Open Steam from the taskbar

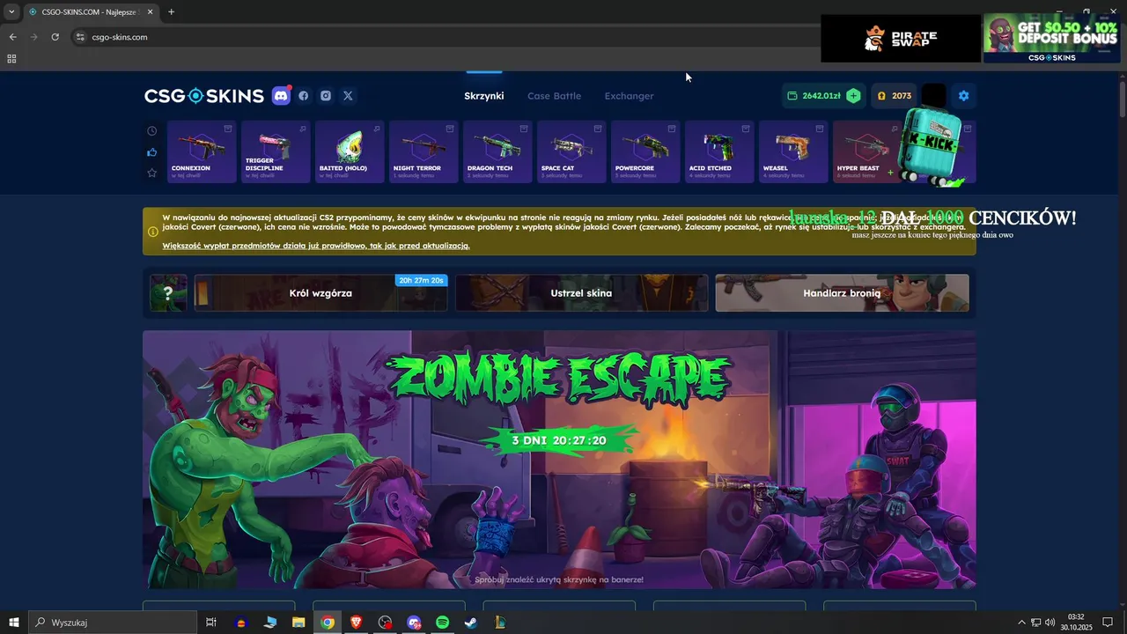point(471,623)
